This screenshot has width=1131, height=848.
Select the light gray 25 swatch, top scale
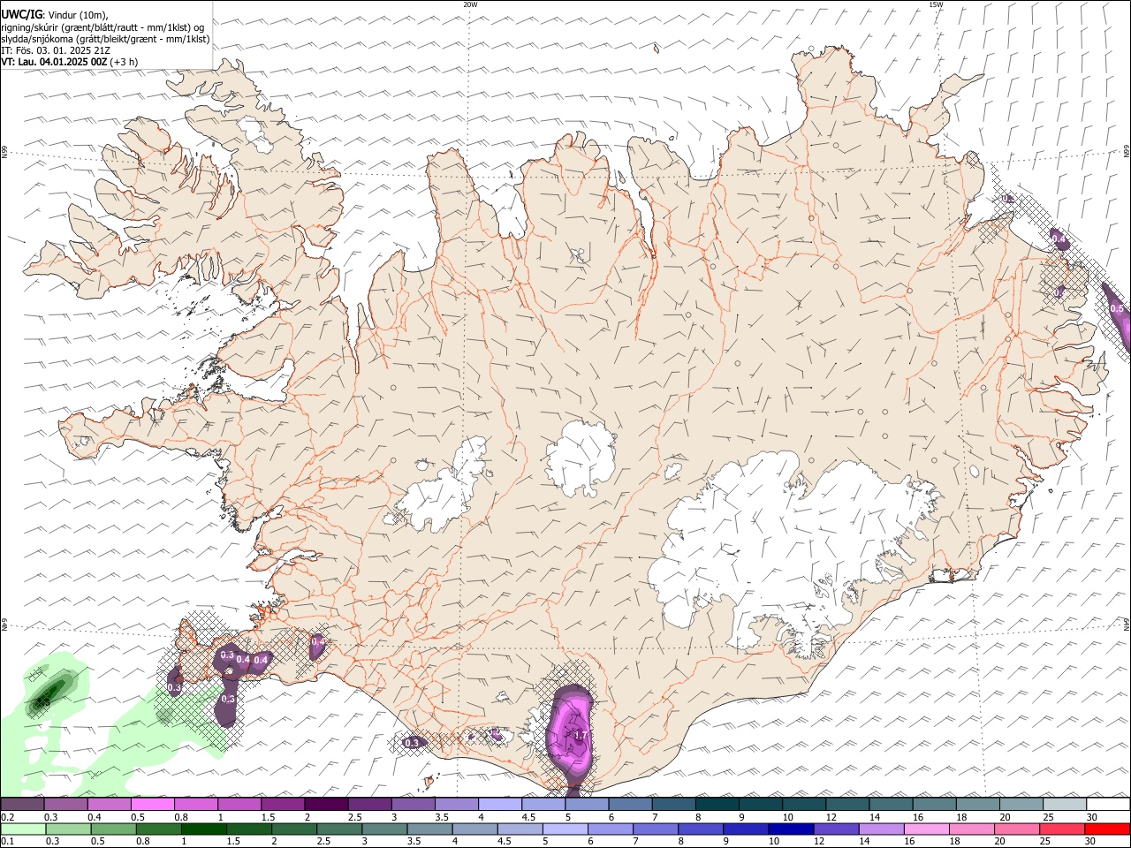pyautogui.click(x=1064, y=804)
